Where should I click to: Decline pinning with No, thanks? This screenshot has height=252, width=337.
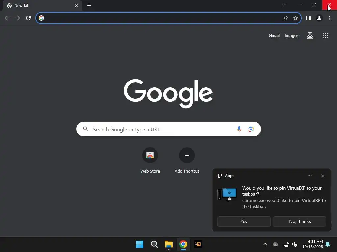tap(300, 221)
